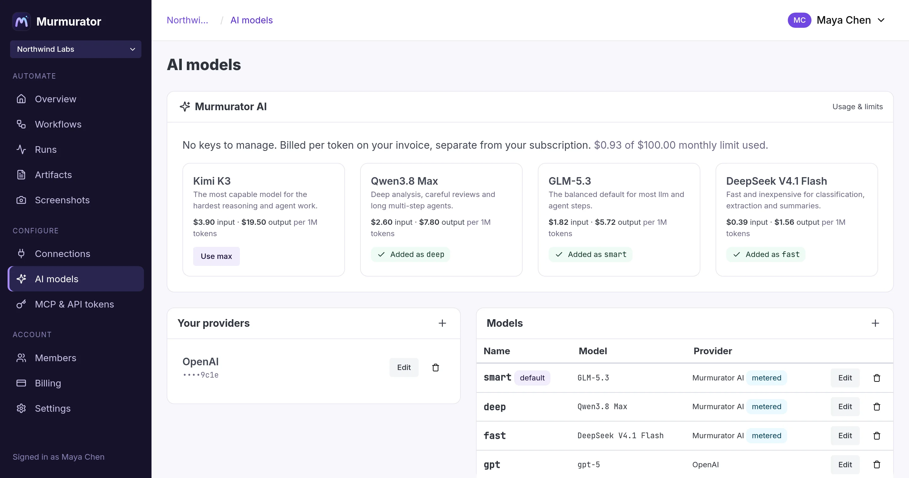Click the Members people icon
The width and height of the screenshot is (909, 478).
tap(21, 358)
